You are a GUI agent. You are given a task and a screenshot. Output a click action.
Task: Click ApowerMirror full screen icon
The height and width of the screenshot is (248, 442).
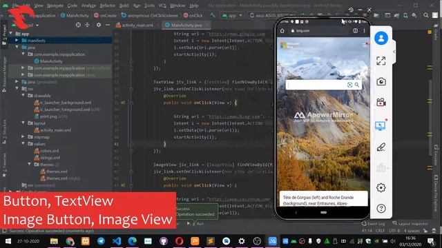click(x=381, y=61)
